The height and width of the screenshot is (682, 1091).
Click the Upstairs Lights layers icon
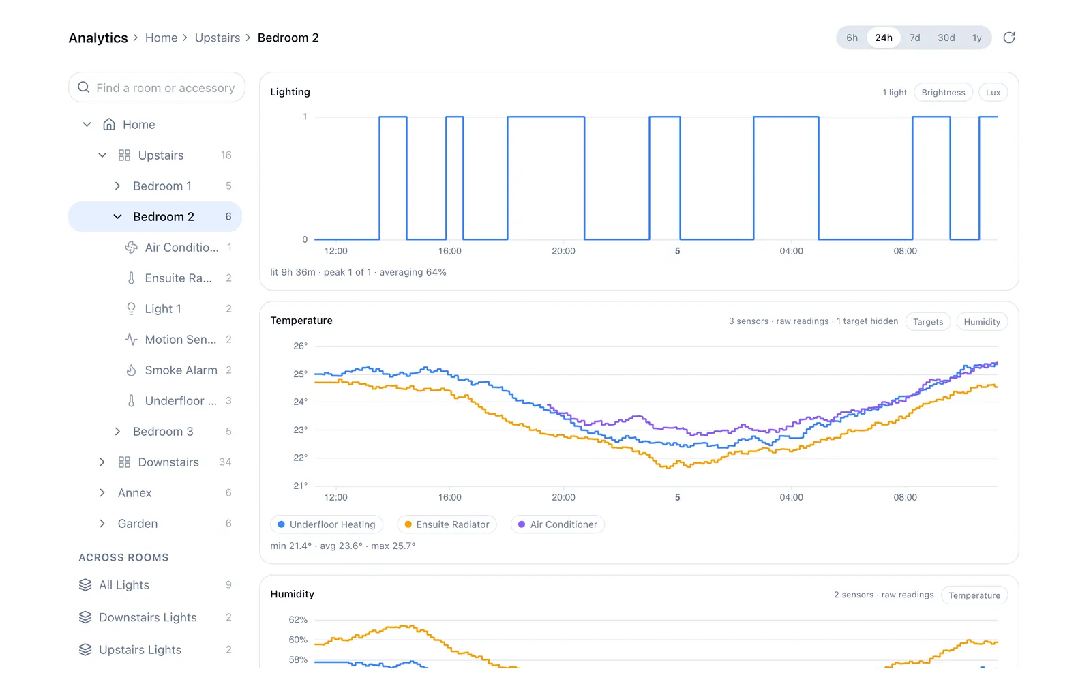[85, 650]
